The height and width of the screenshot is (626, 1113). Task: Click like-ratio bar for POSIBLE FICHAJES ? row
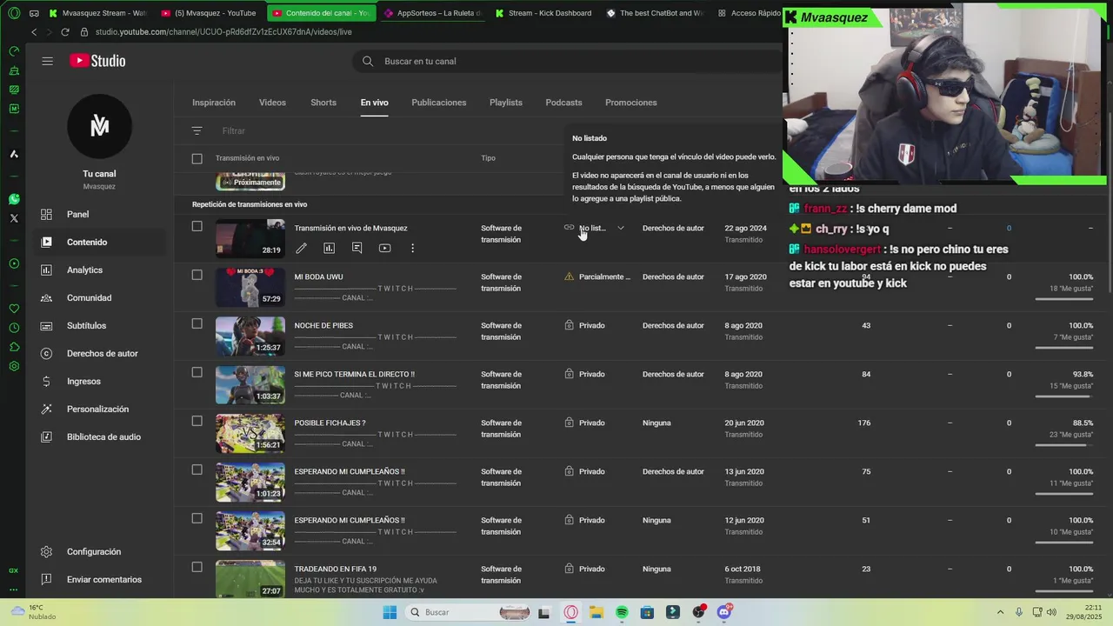coord(1063,445)
